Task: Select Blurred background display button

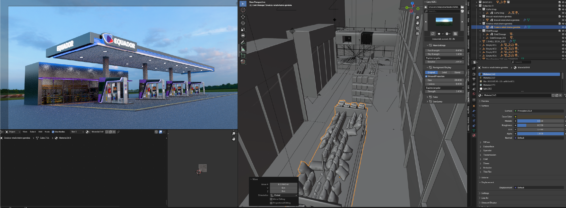Action: (458, 72)
